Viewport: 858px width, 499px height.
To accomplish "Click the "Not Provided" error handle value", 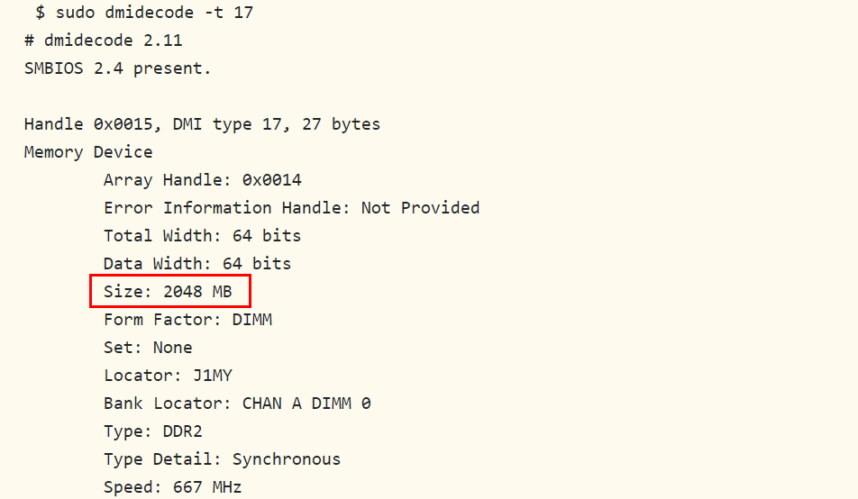I will tap(420, 208).
